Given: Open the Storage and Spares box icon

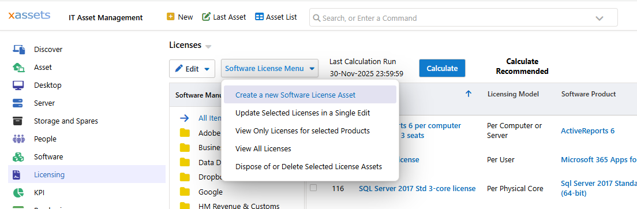Looking at the screenshot, I should [x=17, y=121].
